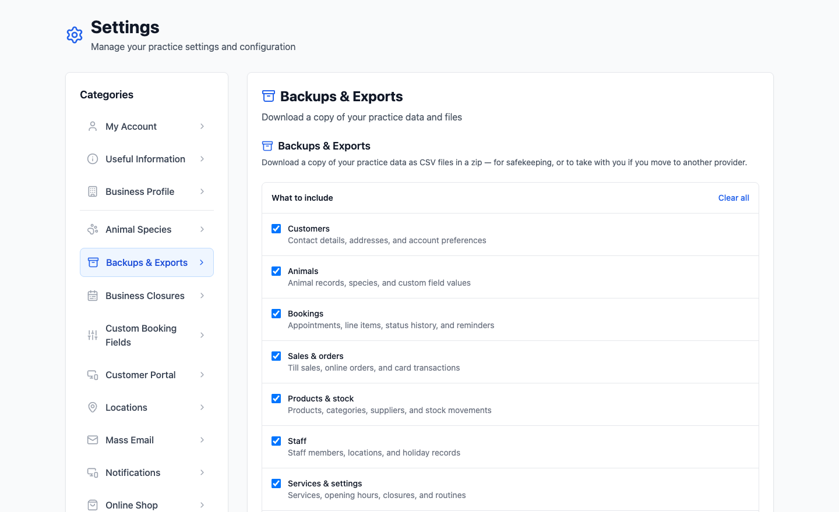Open the Notifications category
Screen dimensions: 839x512
click(147, 472)
